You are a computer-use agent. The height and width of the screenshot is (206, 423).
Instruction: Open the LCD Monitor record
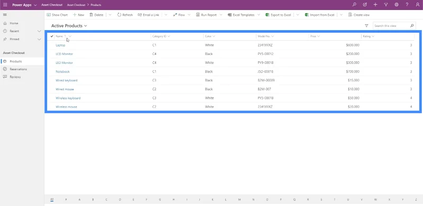coord(64,54)
